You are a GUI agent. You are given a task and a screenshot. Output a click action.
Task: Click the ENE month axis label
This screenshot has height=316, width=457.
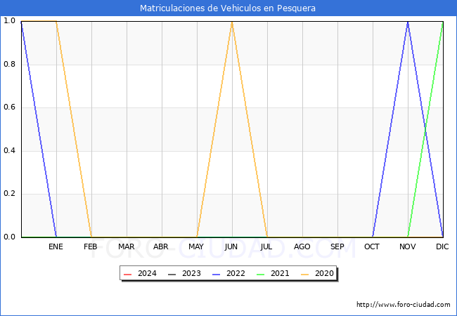coord(56,246)
